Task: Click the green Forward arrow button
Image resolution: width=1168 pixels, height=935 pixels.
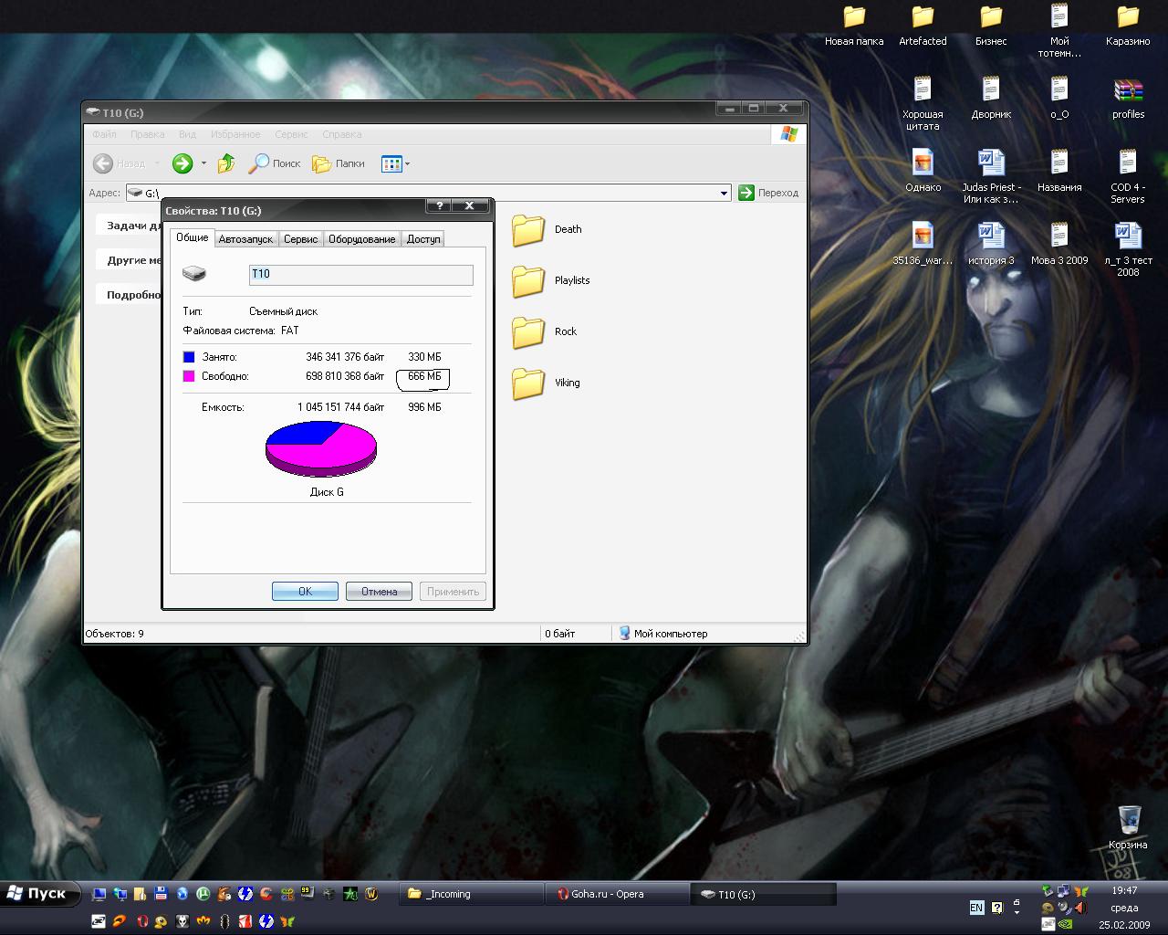Action: click(x=182, y=163)
